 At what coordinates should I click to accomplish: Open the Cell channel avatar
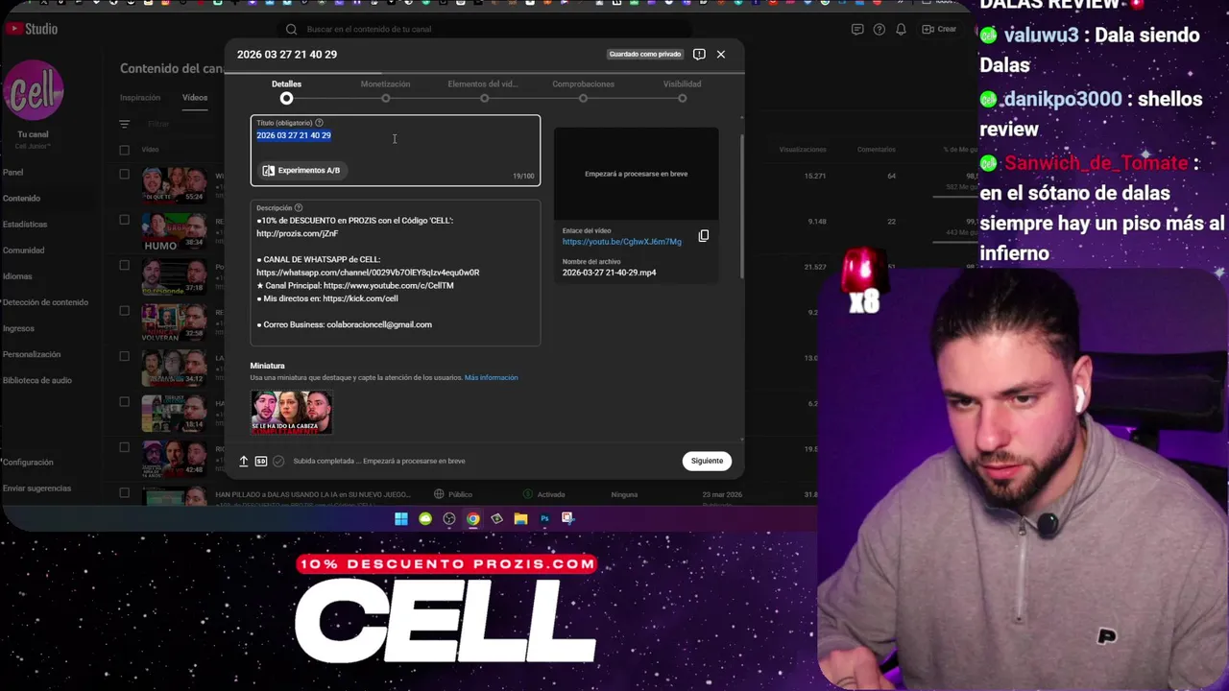[x=34, y=92]
